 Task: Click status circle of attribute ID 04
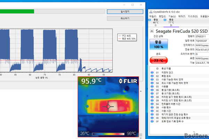click(152, 83)
